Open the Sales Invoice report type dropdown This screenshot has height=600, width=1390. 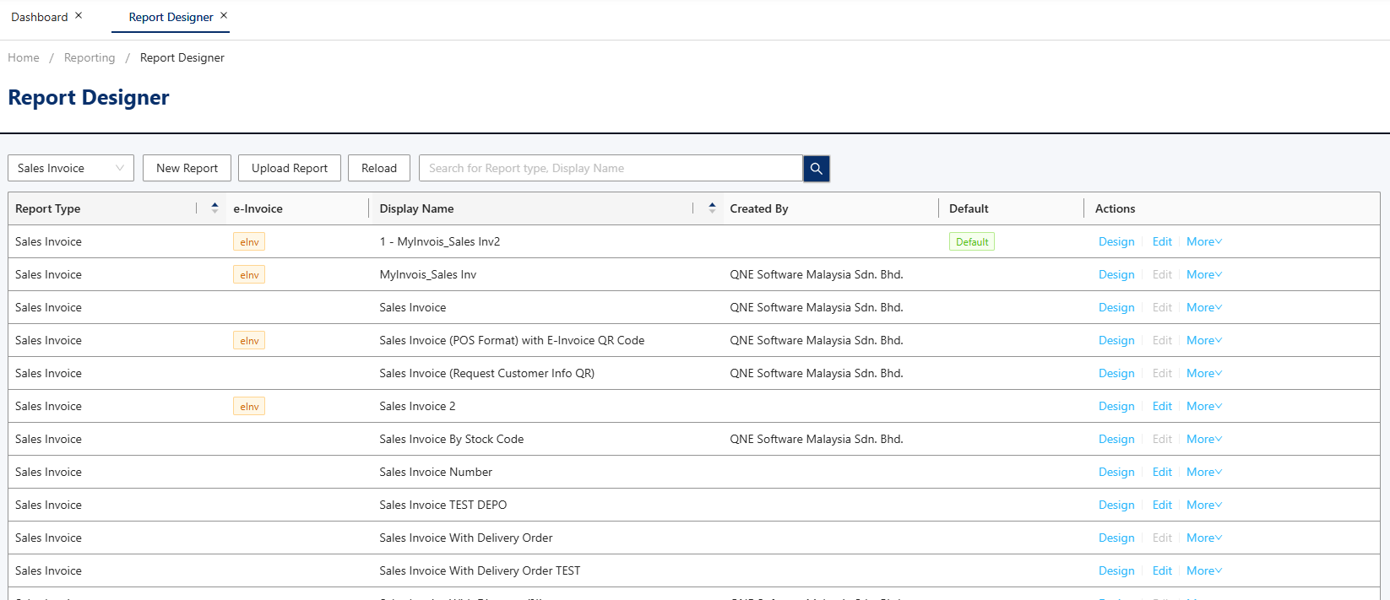[x=71, y=169]
